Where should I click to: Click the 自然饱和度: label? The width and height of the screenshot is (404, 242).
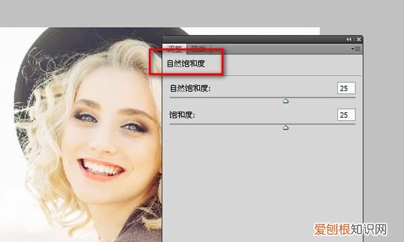190,89
